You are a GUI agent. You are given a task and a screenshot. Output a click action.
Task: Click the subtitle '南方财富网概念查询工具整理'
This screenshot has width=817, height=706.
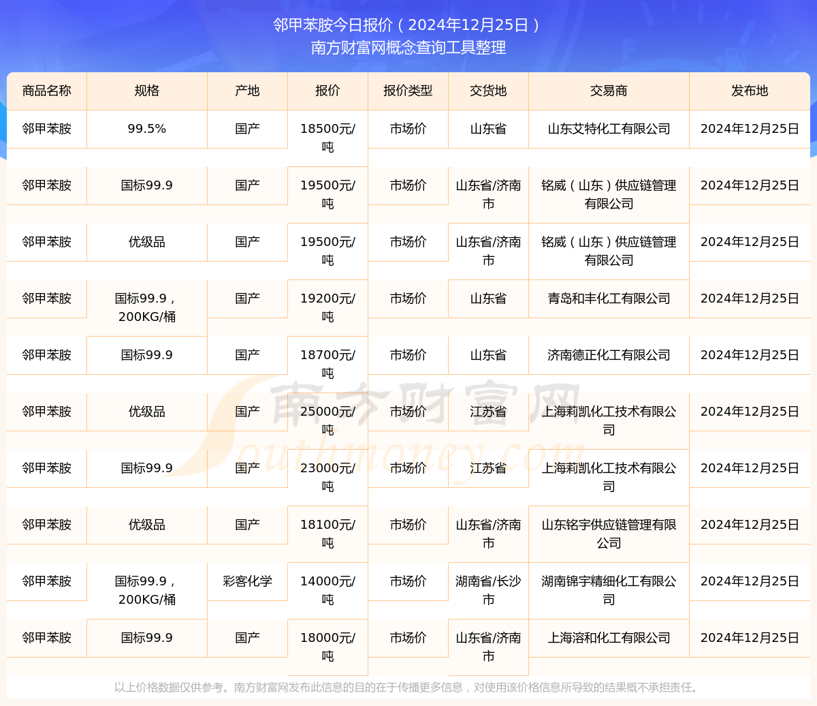[408, 48]
